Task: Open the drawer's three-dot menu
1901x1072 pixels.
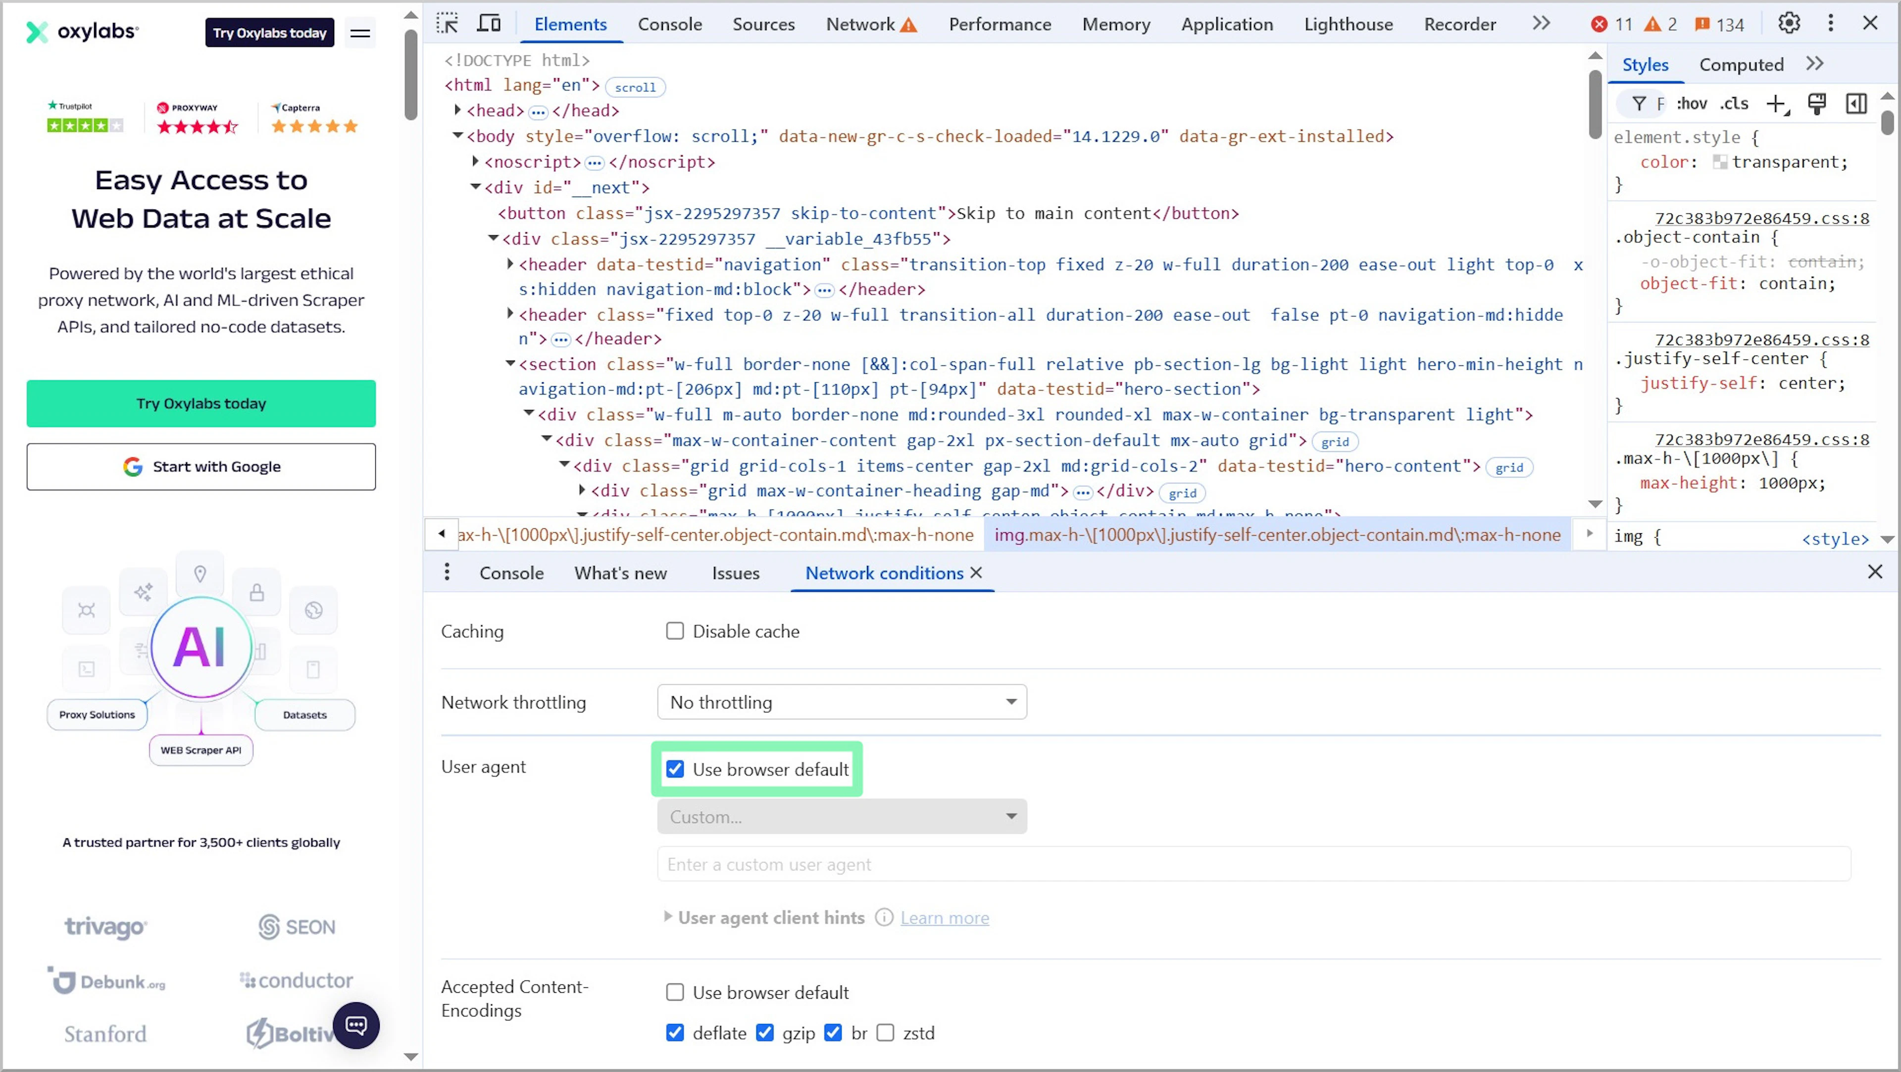Action: pos(447,572)
